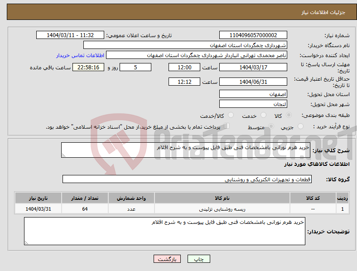Click the delivery city field لنجان
Viewport: 357px width, 271px height.
pyautogui.click(x=253, y=104)
